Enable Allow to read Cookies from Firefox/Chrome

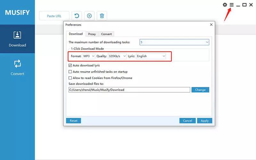[70, 78]
